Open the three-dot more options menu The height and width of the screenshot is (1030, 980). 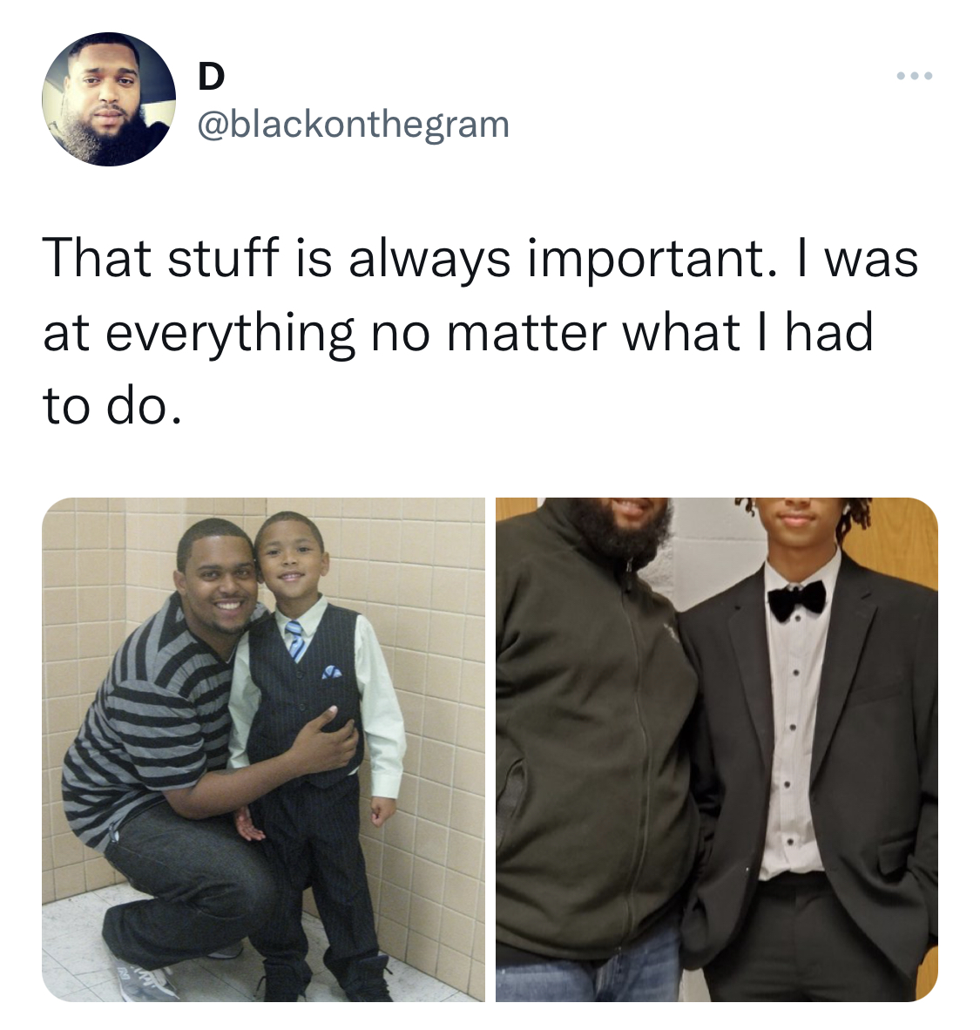pos(915,76)
